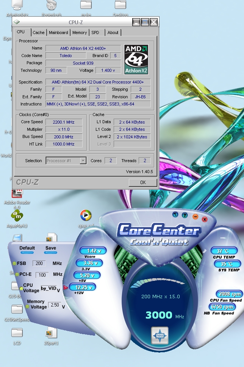Select the Memory Voltage radio indicator
Viewport: 244px width, 367px height.
tap(27, 307)
